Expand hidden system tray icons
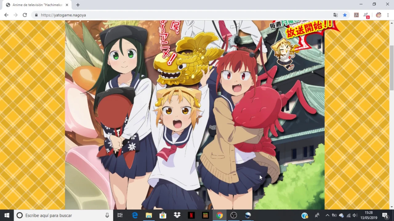The image size is (394, 221). click(327, 215)
